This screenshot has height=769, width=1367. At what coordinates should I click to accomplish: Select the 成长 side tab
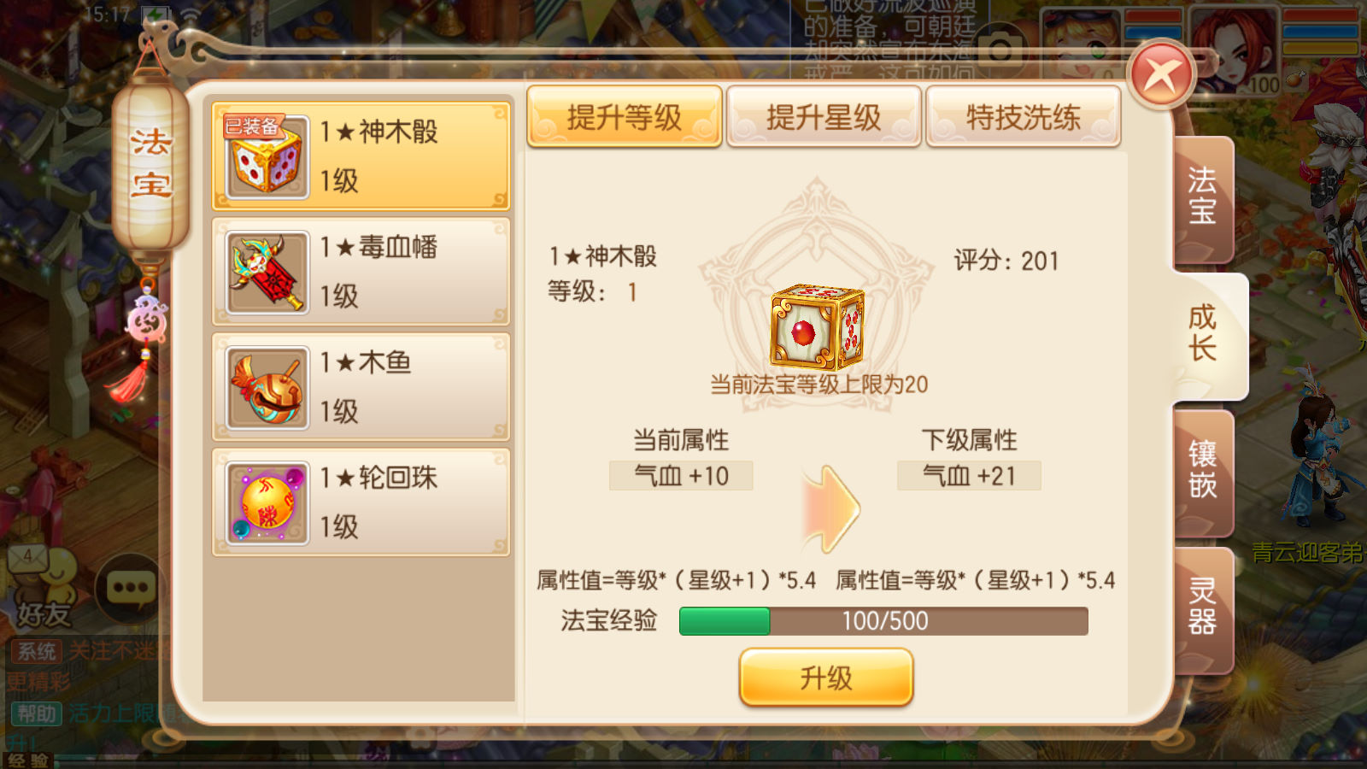tap(1205, 334)
